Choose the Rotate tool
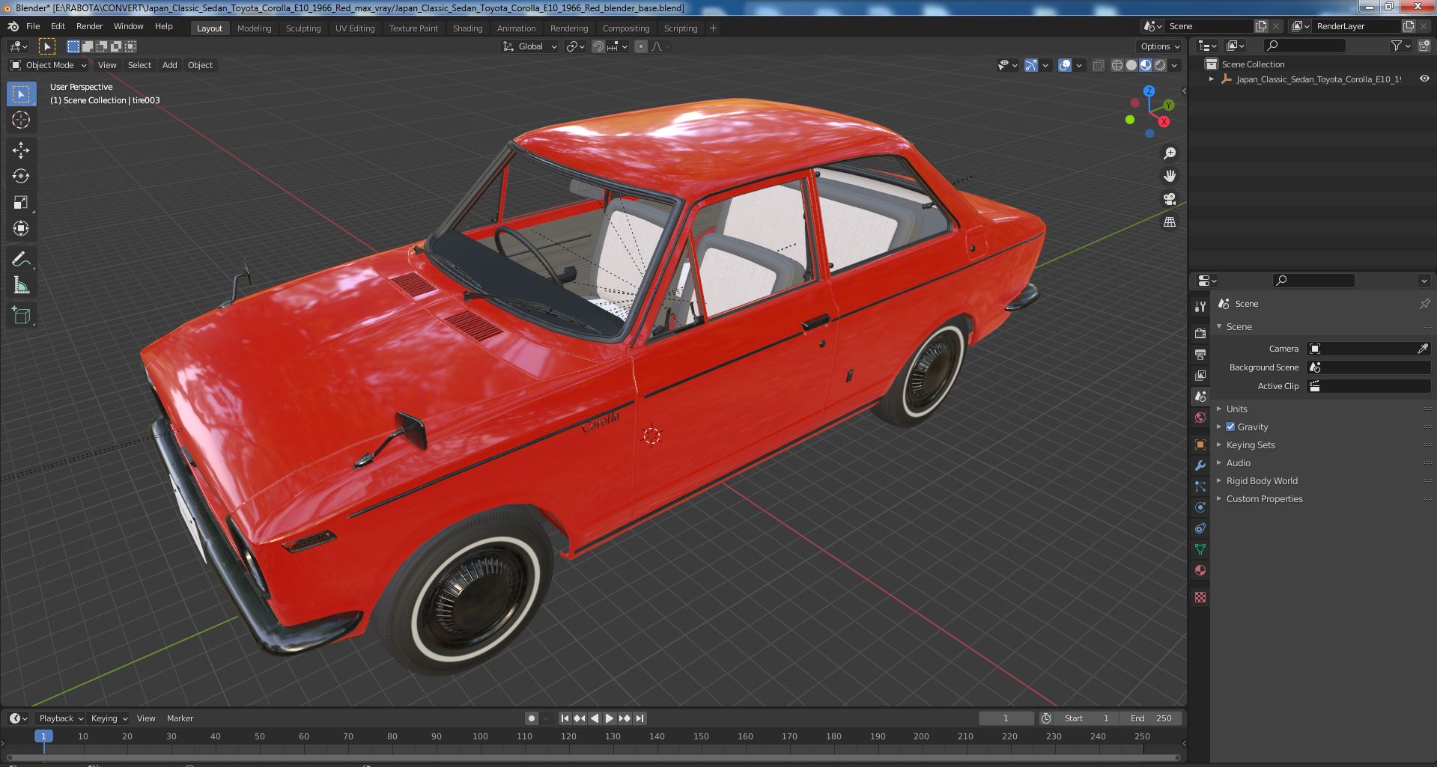This screenshot has height=767, width=1437. pyautogui.click(x=21, y=177)
